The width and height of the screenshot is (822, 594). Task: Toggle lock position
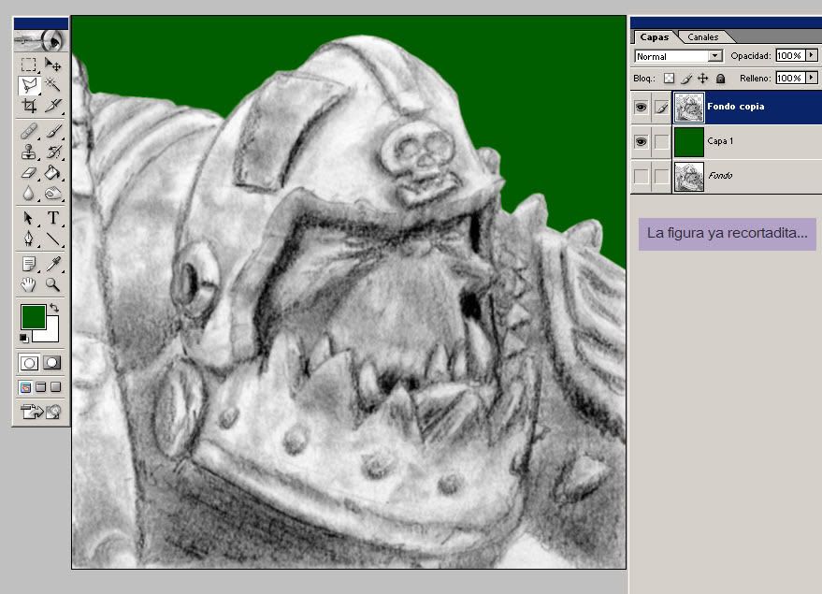(x=703, y=79)
